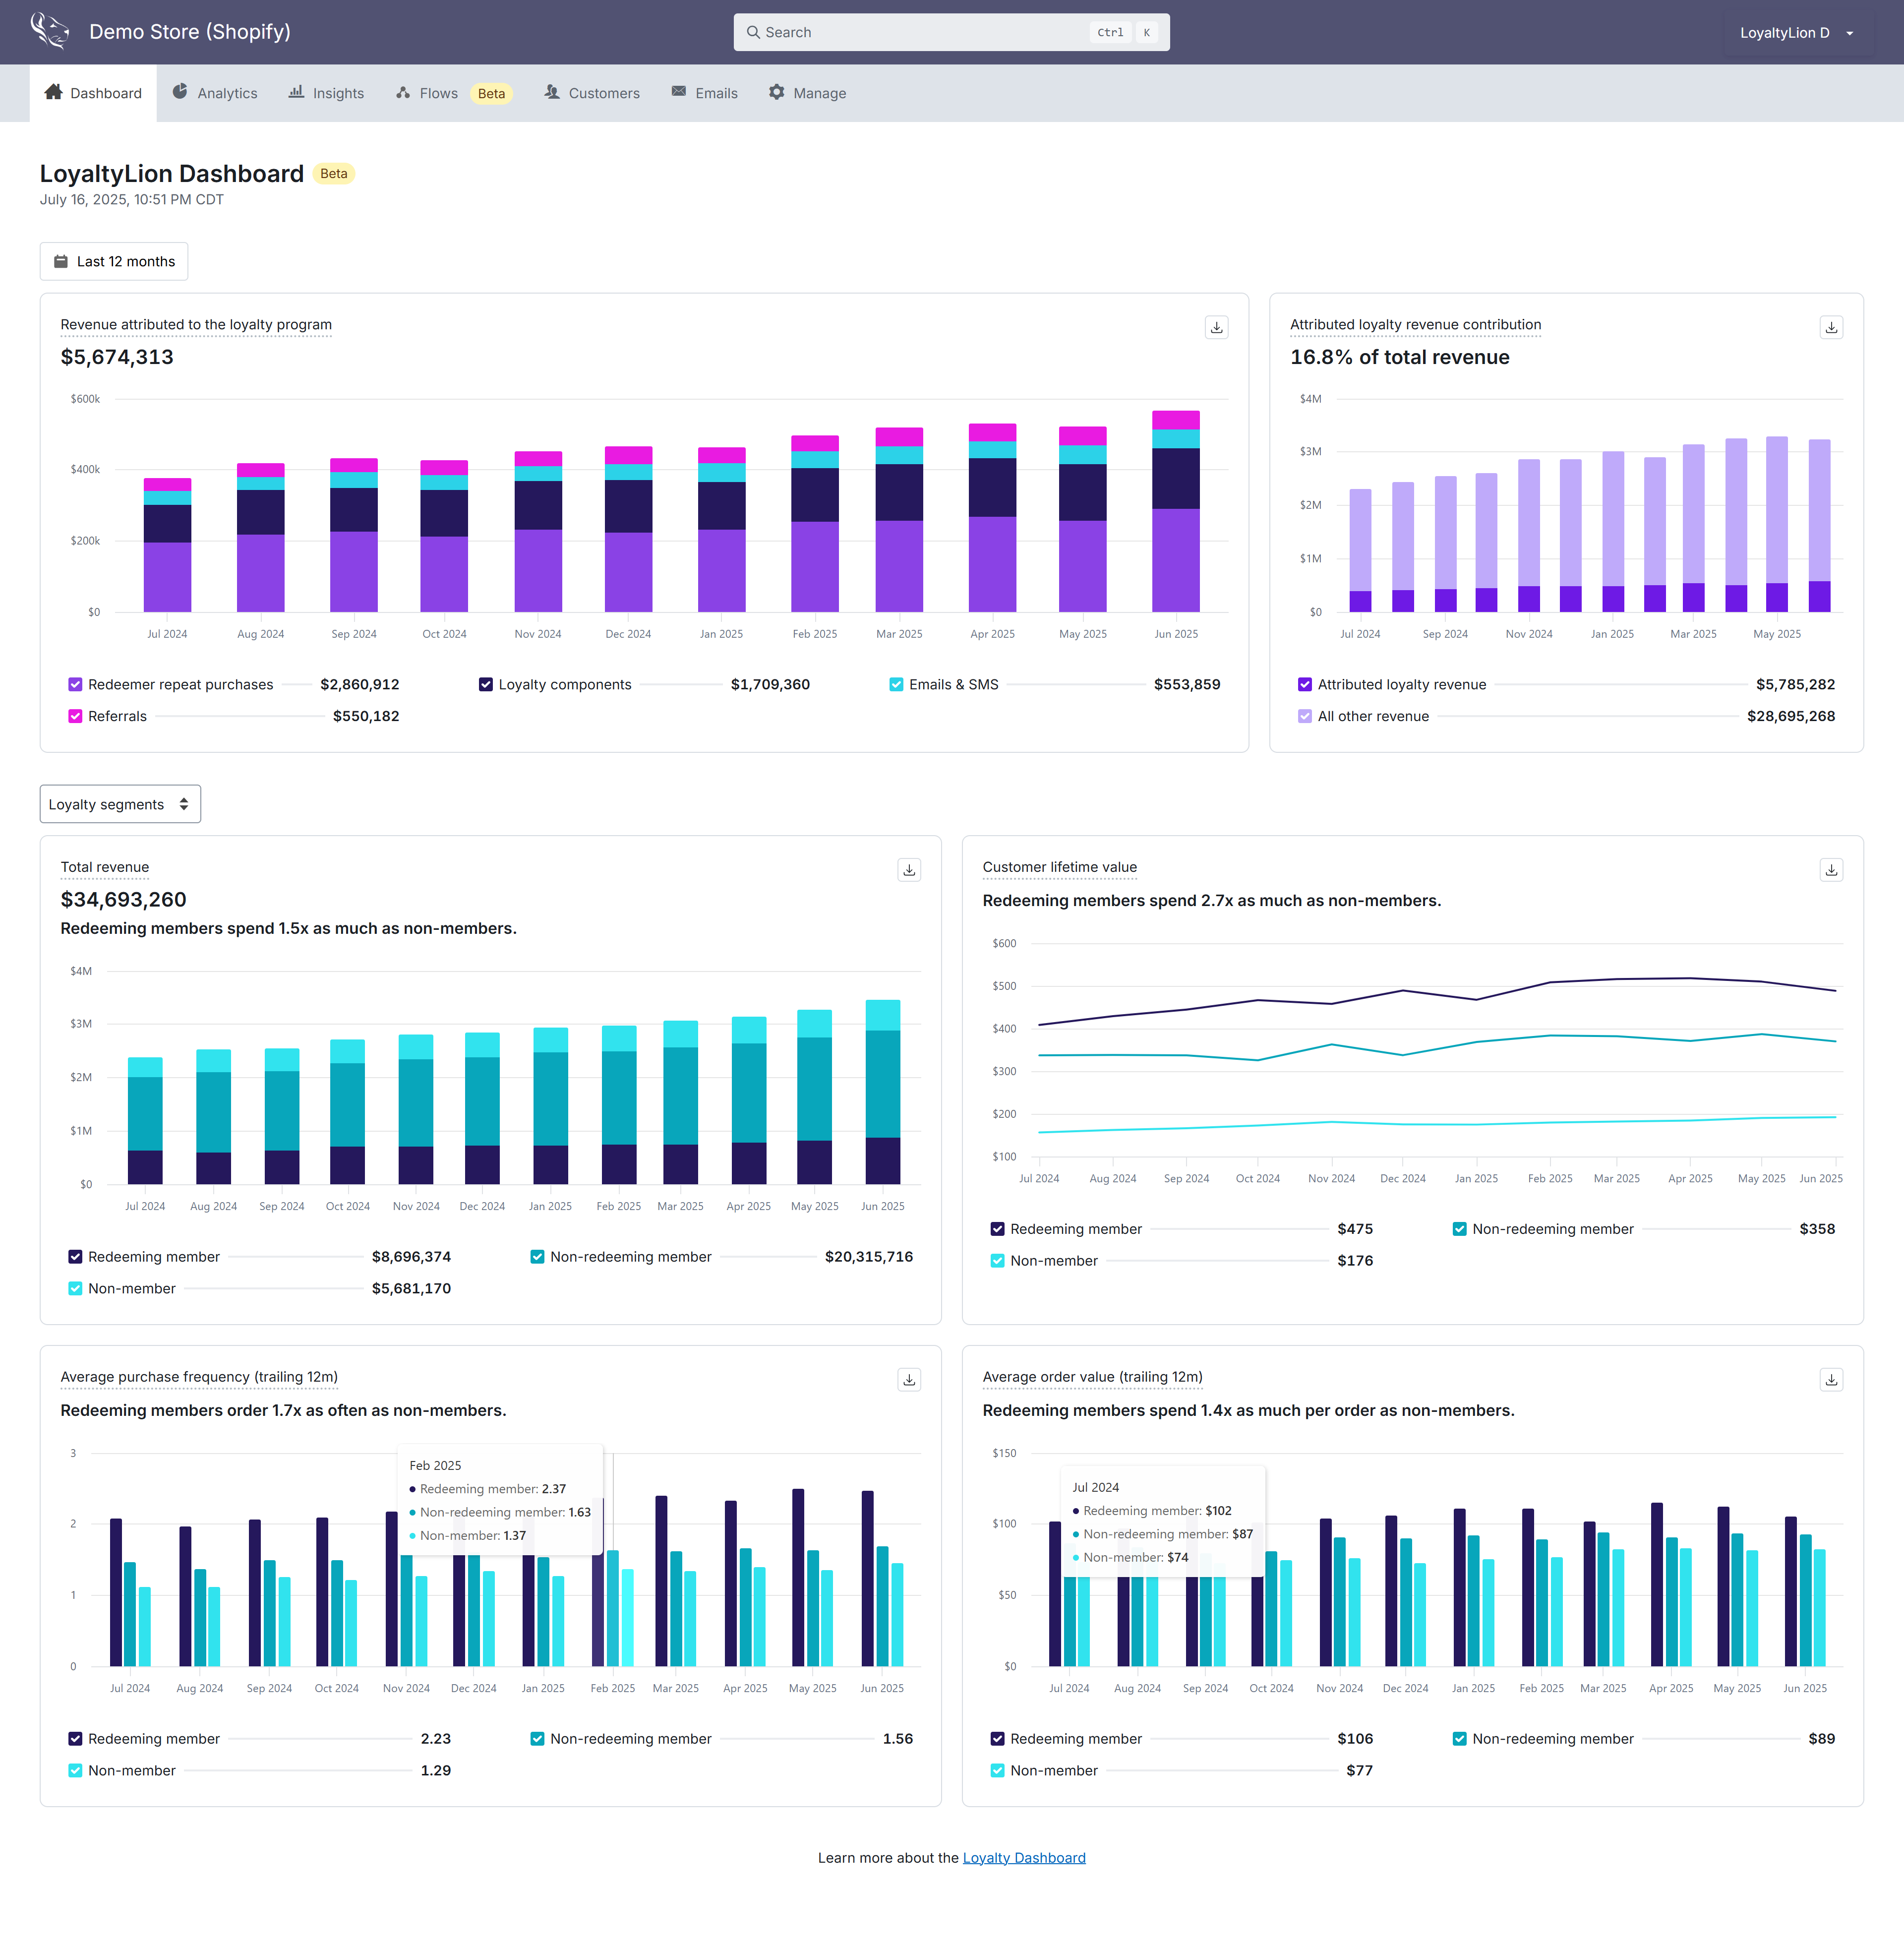The height and width of the screenshot is (1948, 1904).
Task: Open the Customers tab
Action: click(592, 93)
